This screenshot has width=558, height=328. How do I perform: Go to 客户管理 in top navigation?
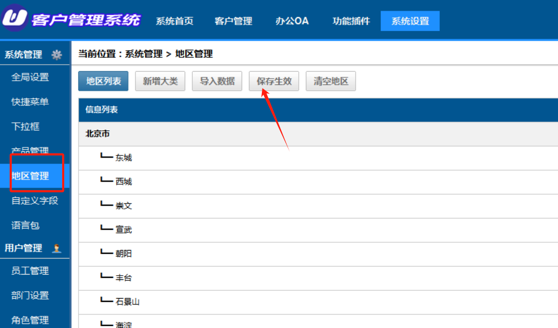[233, 21]
